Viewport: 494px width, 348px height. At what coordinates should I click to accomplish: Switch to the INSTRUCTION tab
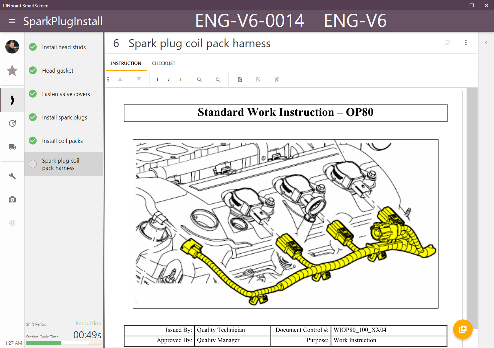(126, 63)
